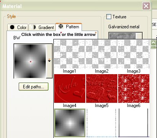157x138 pixels.
Task: Click the Edit paths button
Action: click(x=34, y=87)
